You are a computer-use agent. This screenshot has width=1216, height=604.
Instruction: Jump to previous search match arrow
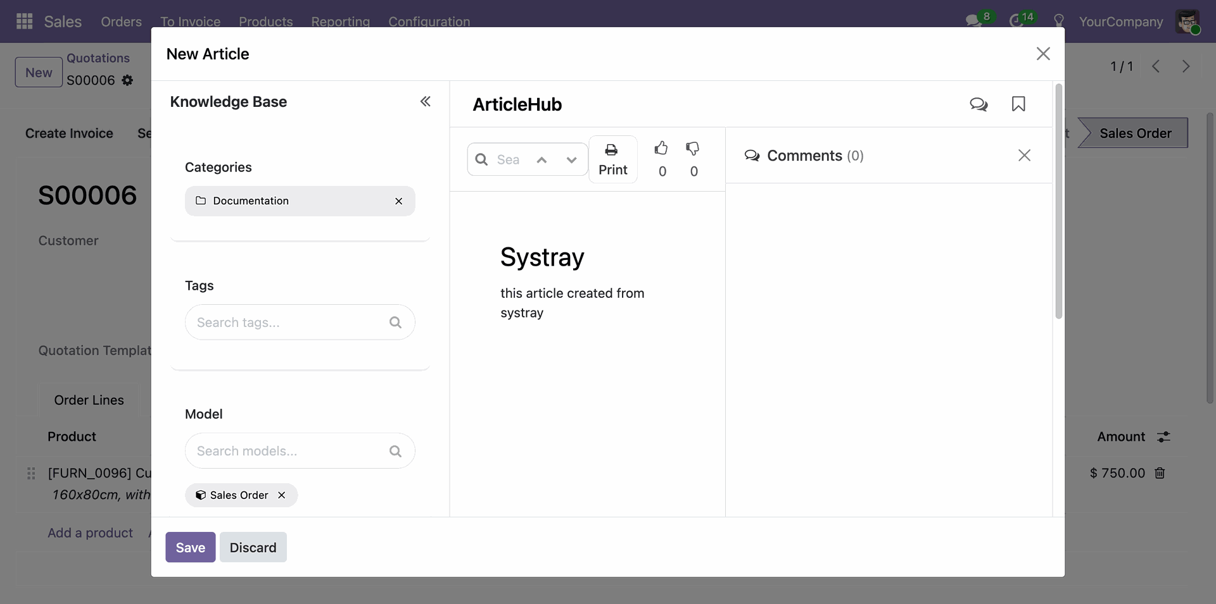pos(541,160)
